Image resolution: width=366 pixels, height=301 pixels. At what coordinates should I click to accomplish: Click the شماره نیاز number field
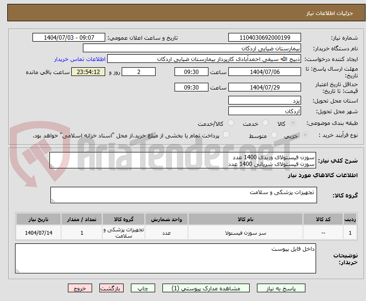(x=265, y=37)
